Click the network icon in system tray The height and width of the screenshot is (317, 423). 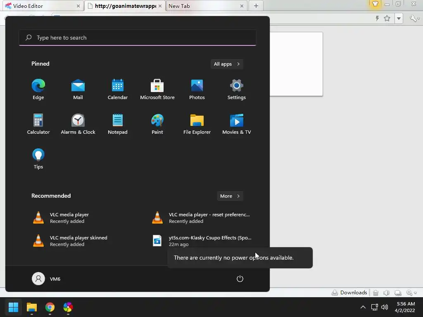(374, 307)
